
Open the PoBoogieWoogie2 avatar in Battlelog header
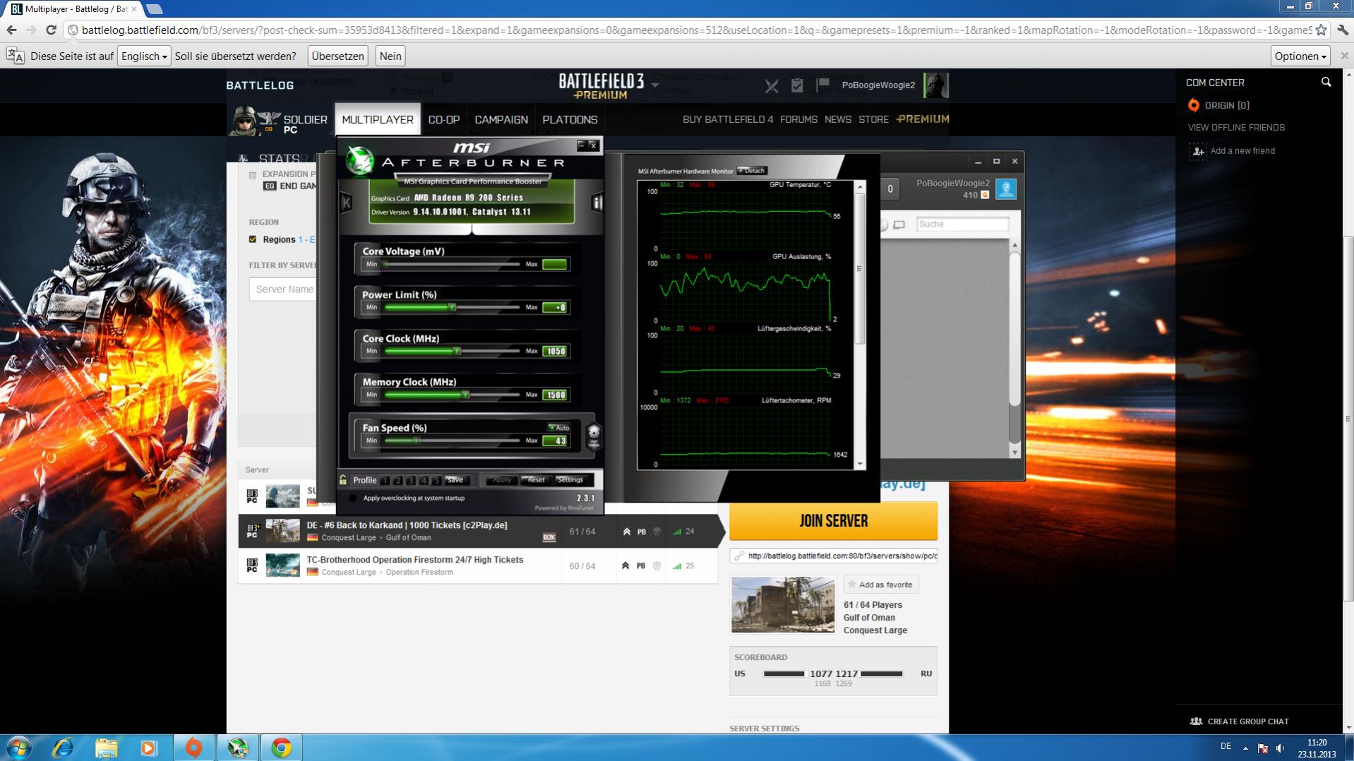pyautogui.click(x=936, y=85)
